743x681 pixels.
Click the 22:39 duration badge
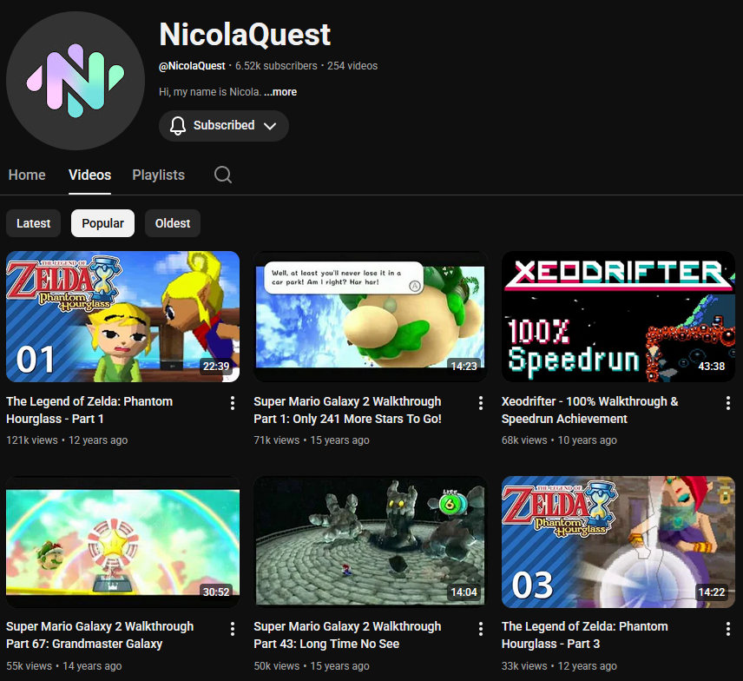pos(216,366)
